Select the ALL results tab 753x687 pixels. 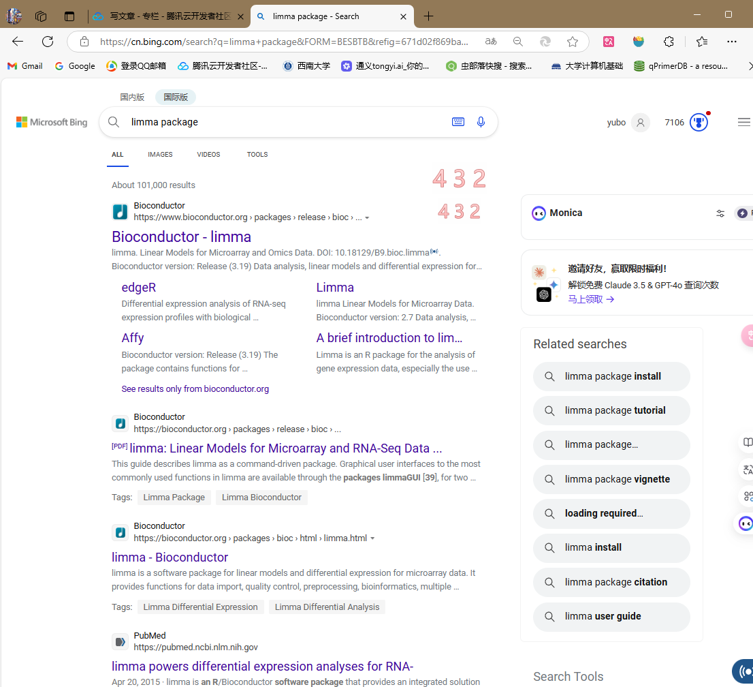pyautogui.click(x=118, y=154)
